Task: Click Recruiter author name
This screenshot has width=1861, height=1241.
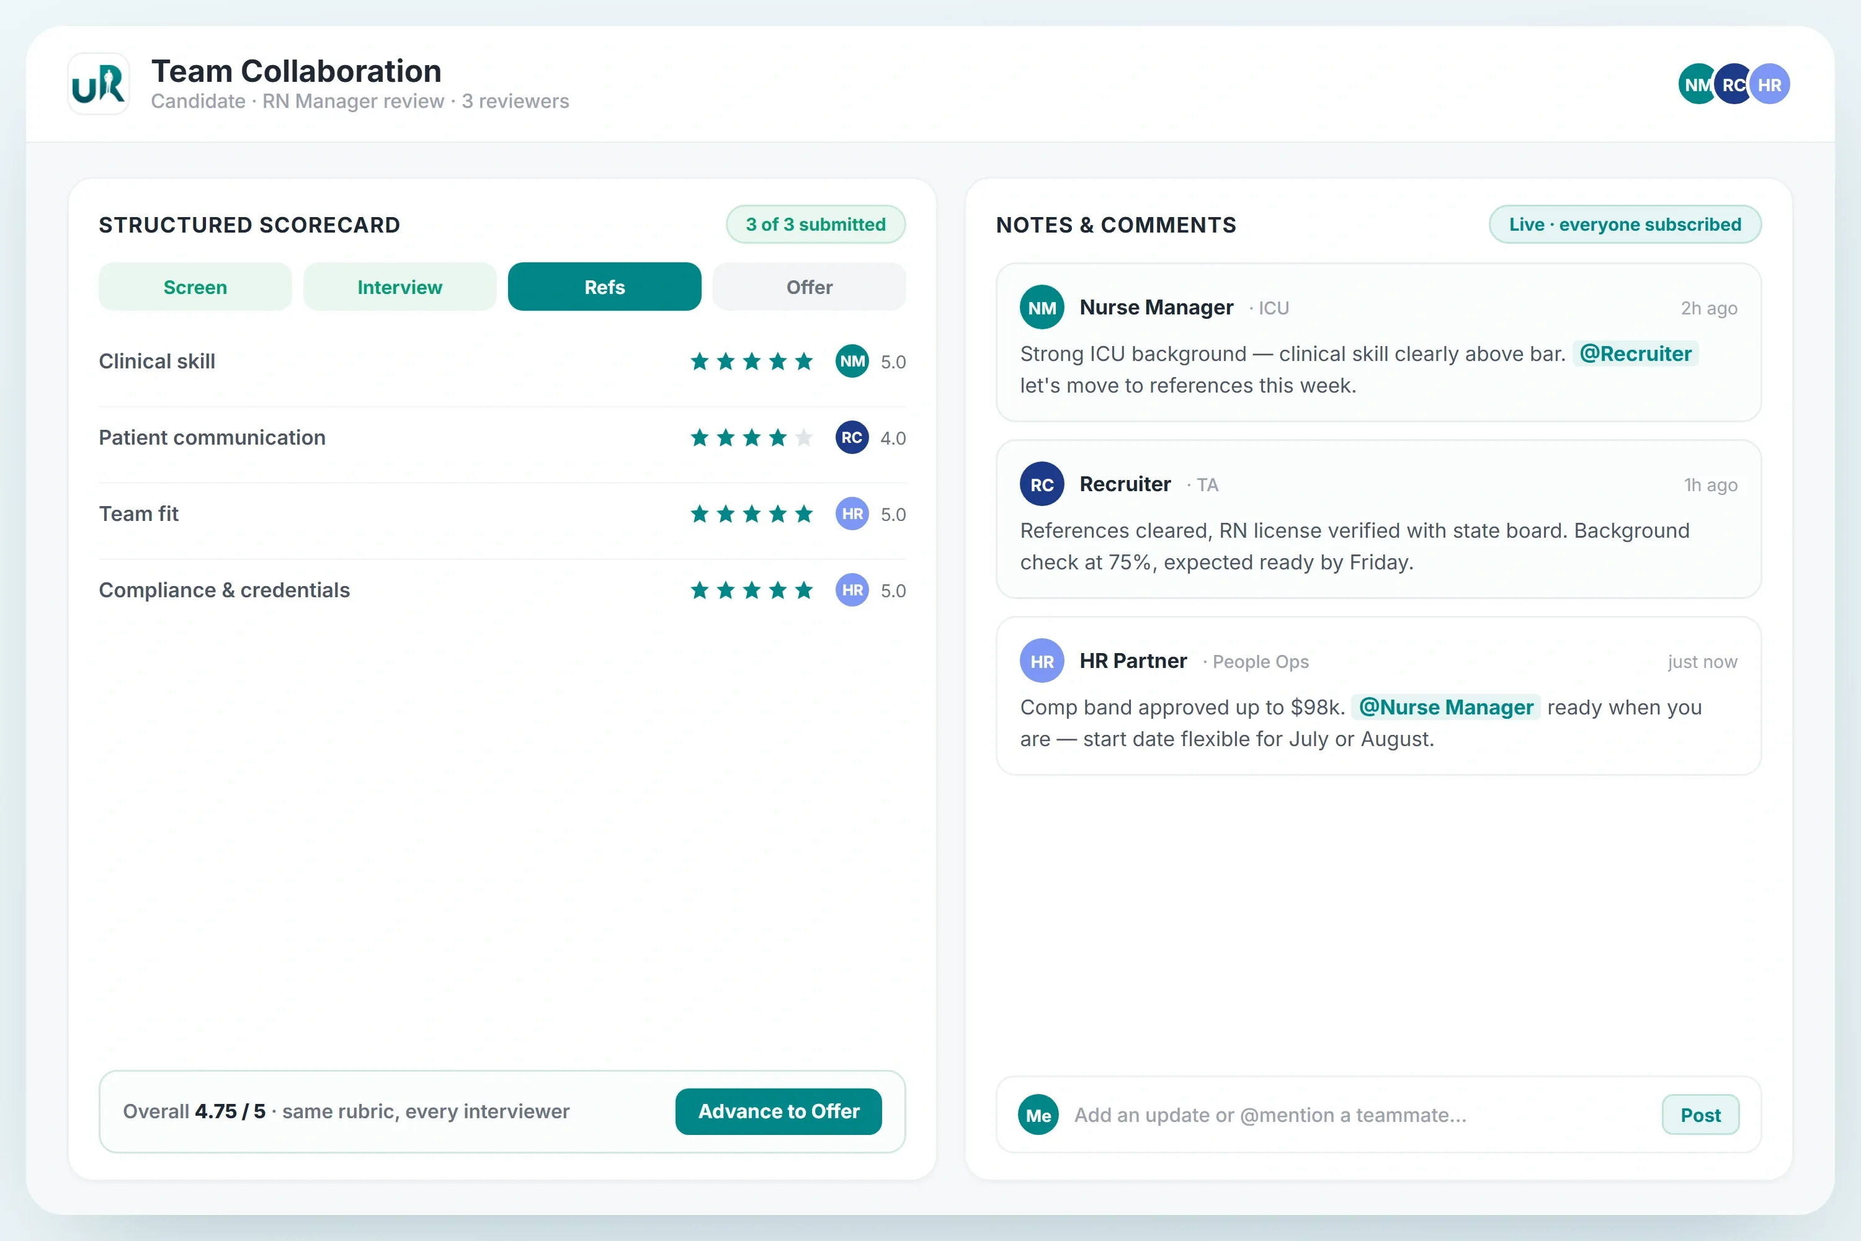Action: (x=1125, y=484)
